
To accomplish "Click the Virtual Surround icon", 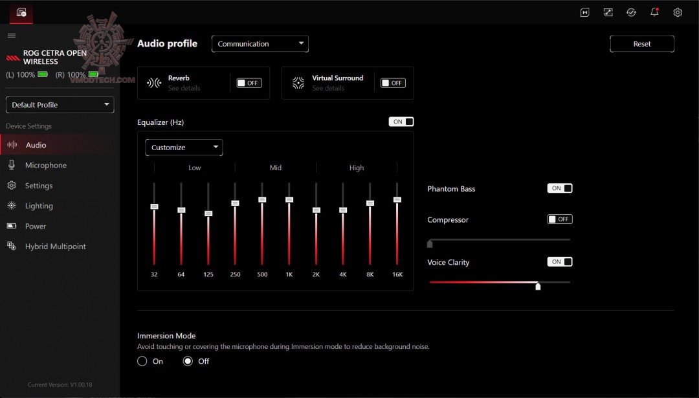I will [x=298, y=83].
